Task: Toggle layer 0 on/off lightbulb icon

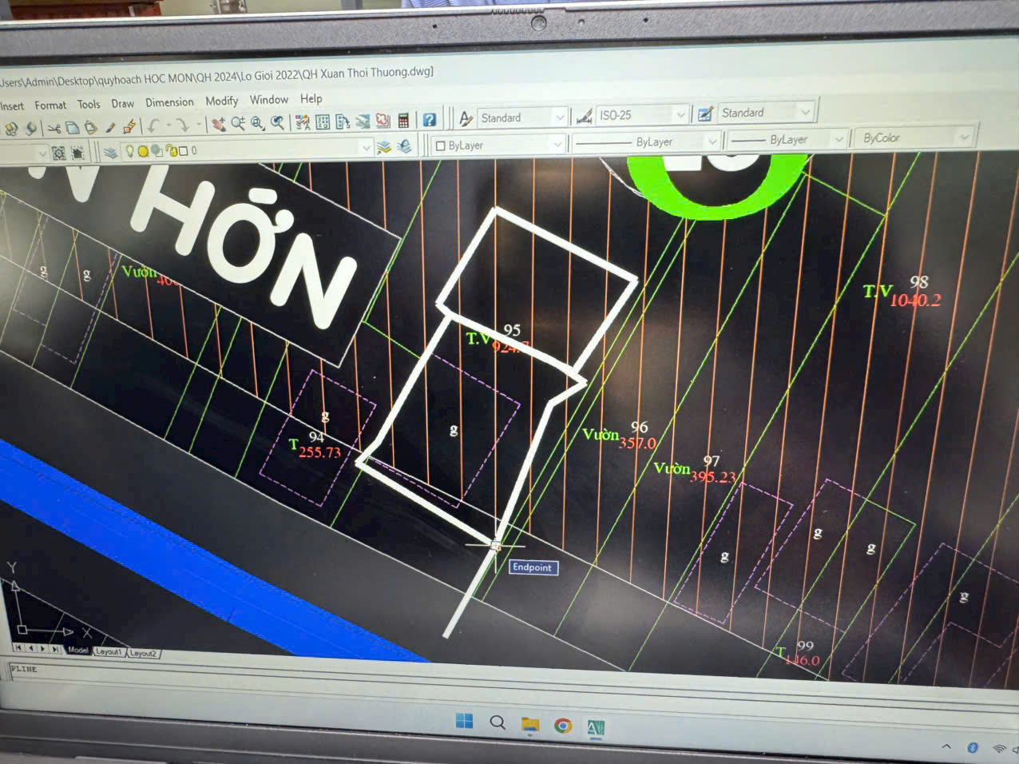Action: tap(130, 151)
